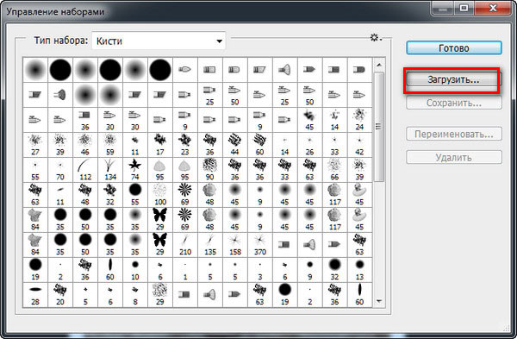This screenshot has height=339, width=517.
Task: Click the brush list scrollbar up arrow
Action: click(379, 65)
